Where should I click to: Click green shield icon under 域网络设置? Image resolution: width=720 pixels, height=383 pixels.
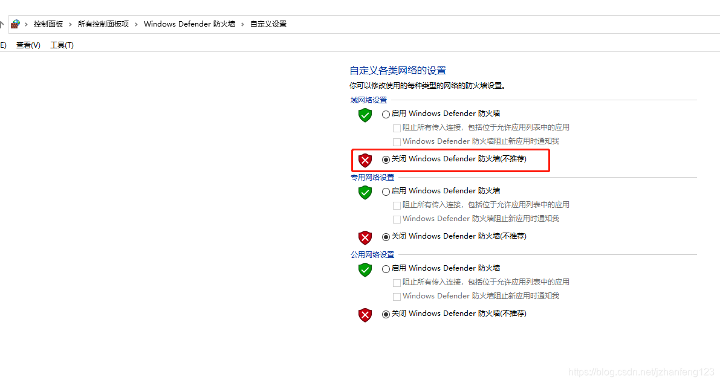click(365, 115)
